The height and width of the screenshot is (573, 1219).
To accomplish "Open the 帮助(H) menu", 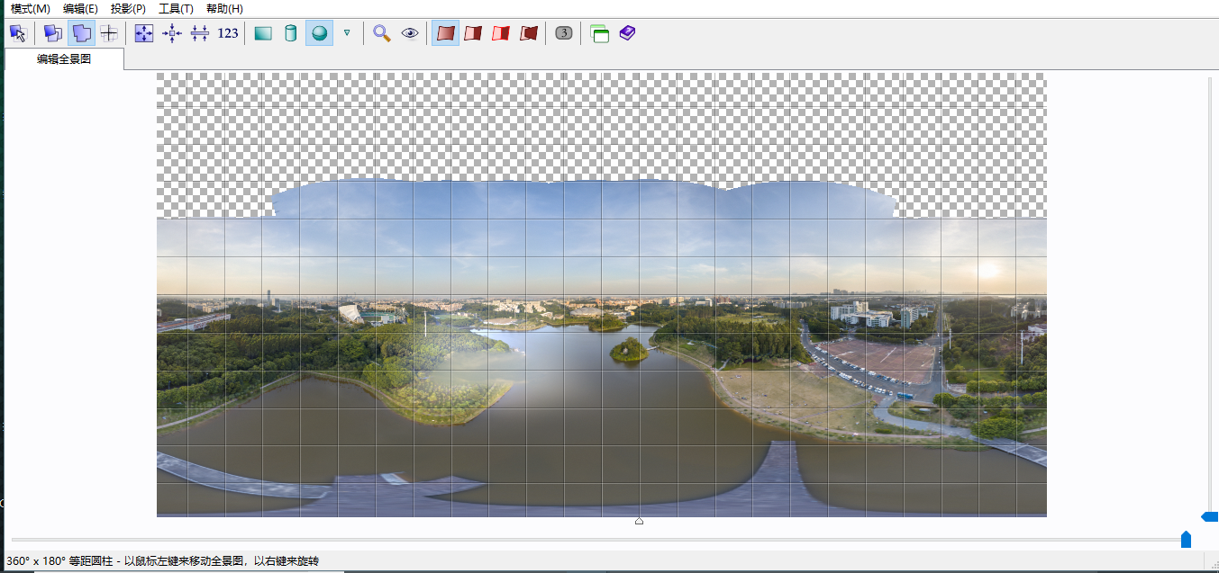I will (224, 9).
